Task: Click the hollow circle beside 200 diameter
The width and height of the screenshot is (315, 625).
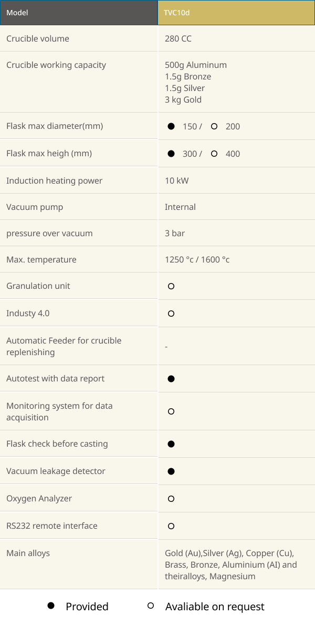Action: tap(214, 126)
